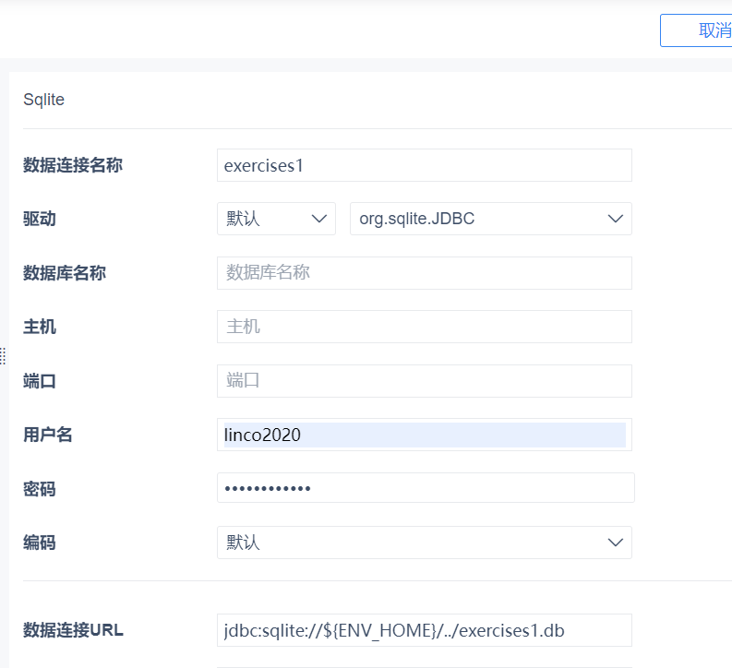Click the 用户名 label text
Screen dimensions: 732x668
48,435
